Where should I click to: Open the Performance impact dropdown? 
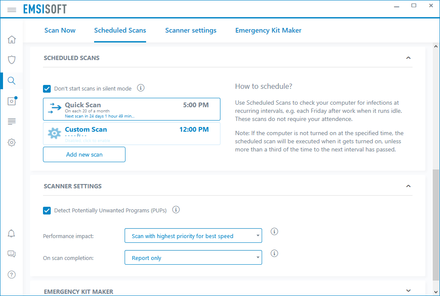[x=193, y=236]
